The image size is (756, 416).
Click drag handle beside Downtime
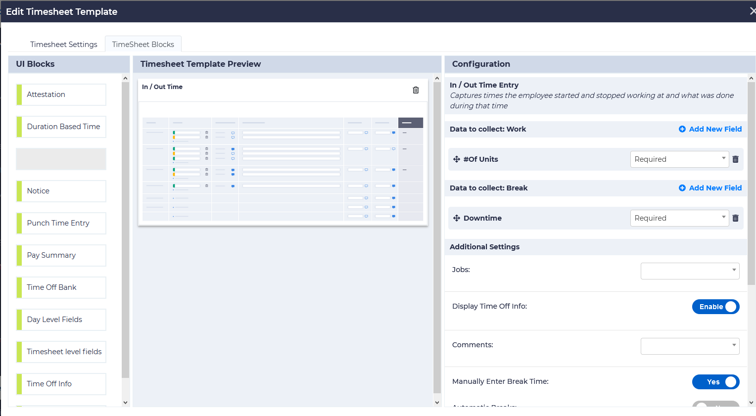pos(457,218)
